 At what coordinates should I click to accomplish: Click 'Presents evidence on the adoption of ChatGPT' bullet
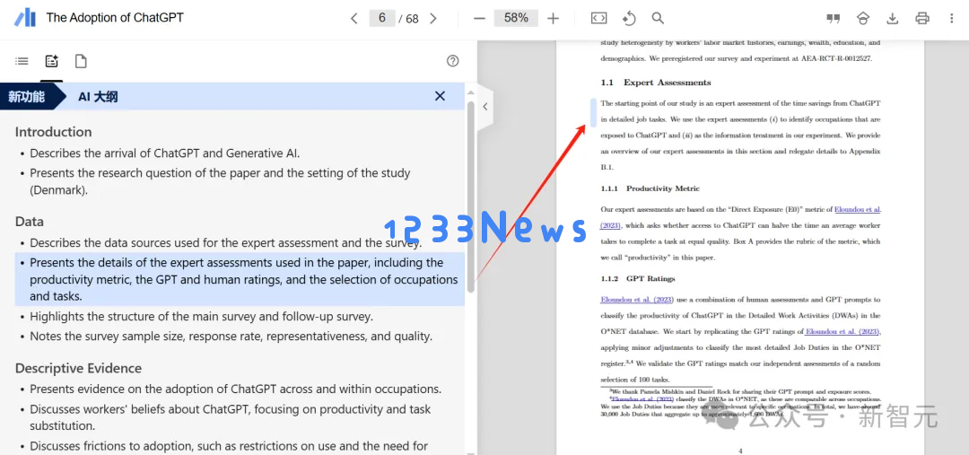point(235,389)
